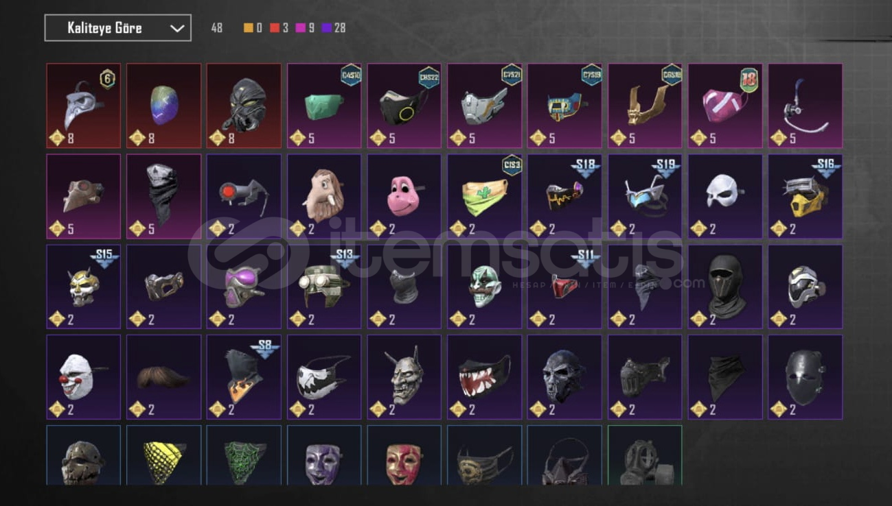Pick the white clown mask with red nose
Screen dimensions: 892x506
point(84,377)
